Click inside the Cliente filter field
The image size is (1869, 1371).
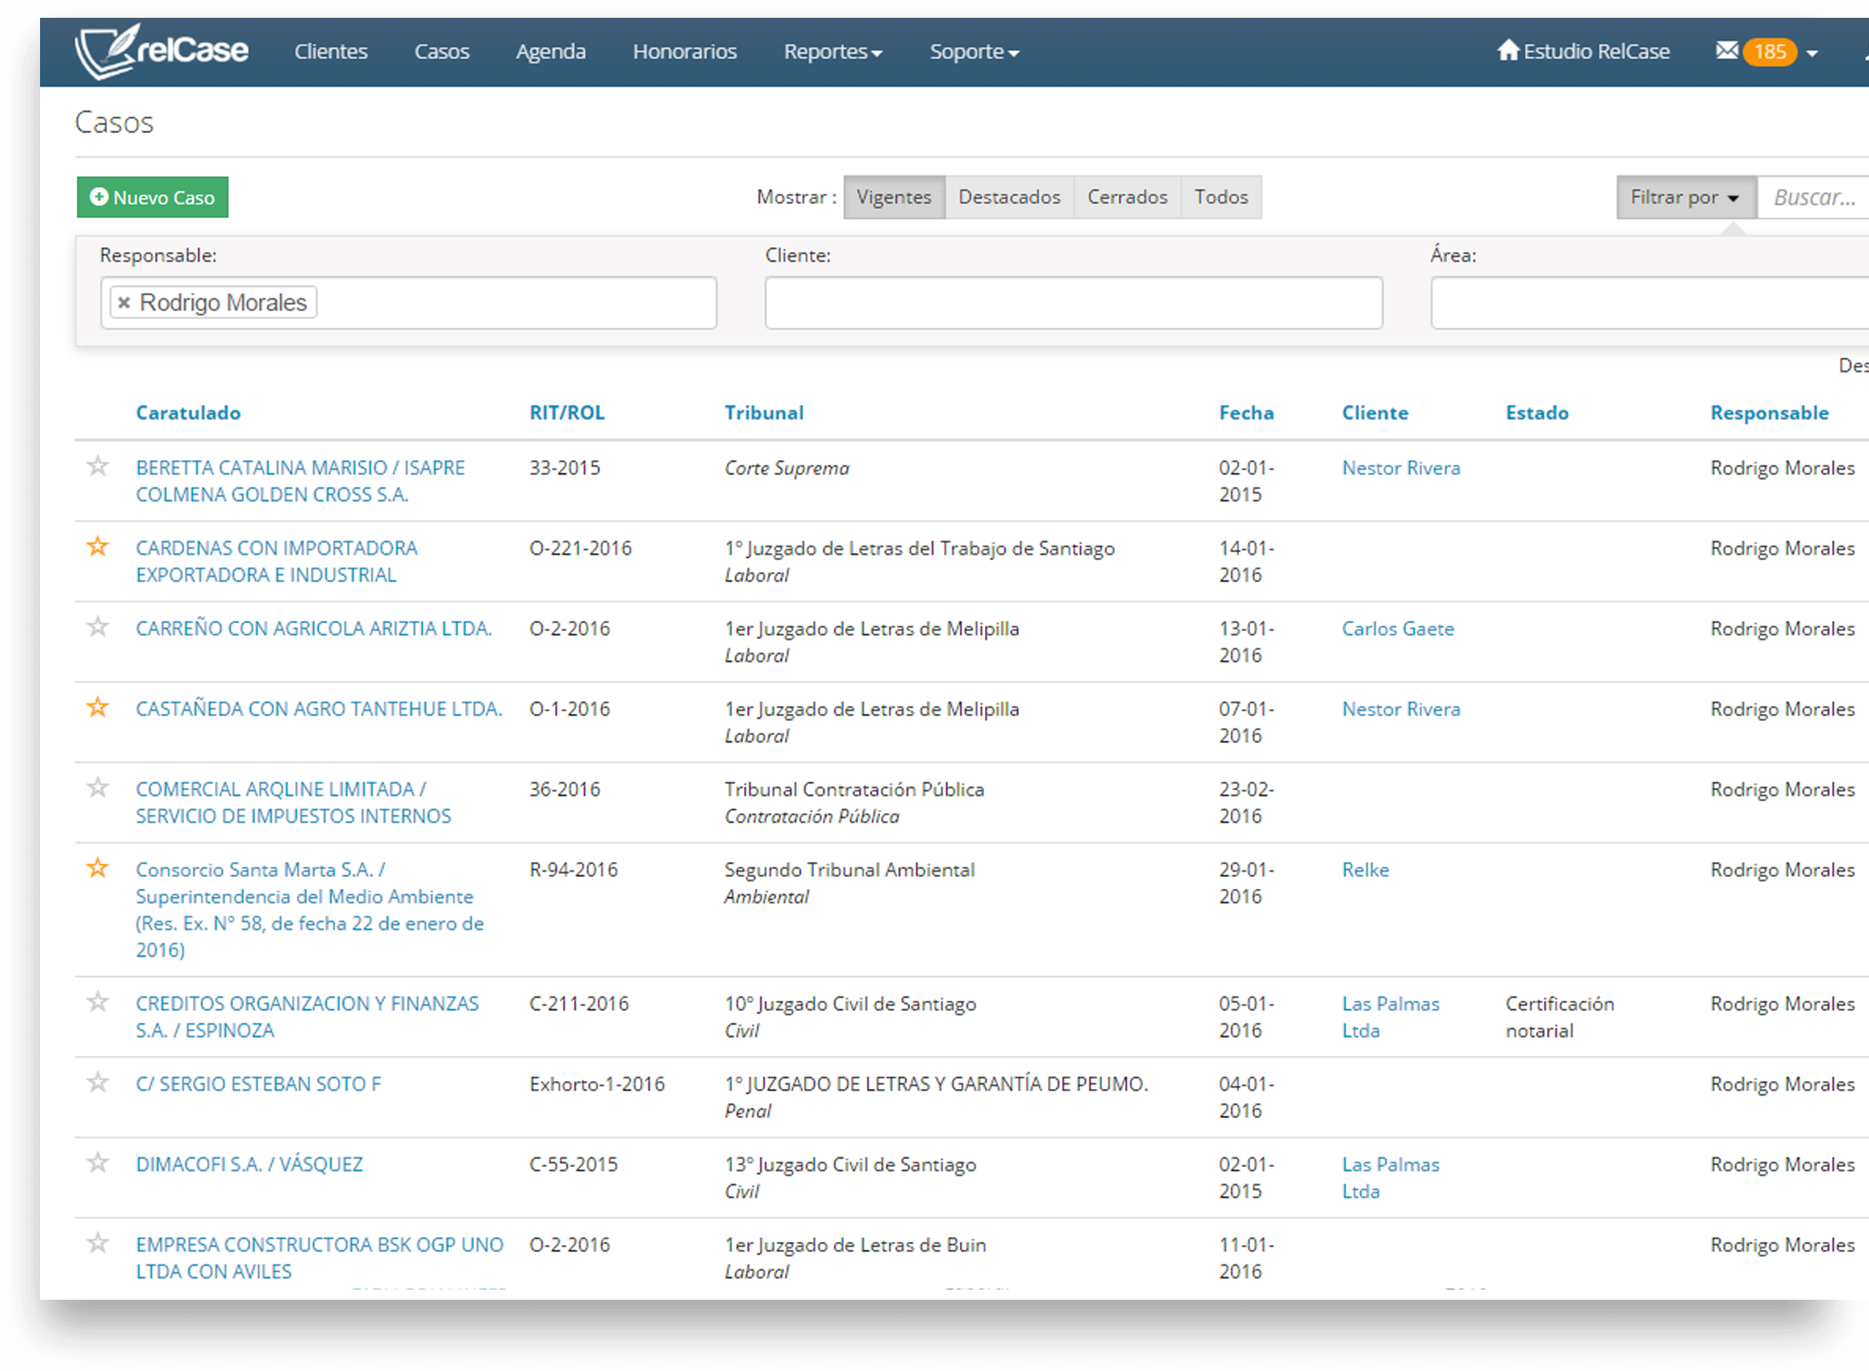click(1072, 302)
